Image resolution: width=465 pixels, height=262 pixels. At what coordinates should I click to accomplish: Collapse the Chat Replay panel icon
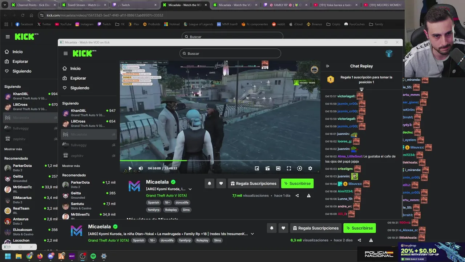(x=327, y=66)
